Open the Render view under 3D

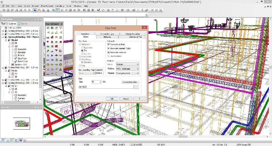(21, 55)
